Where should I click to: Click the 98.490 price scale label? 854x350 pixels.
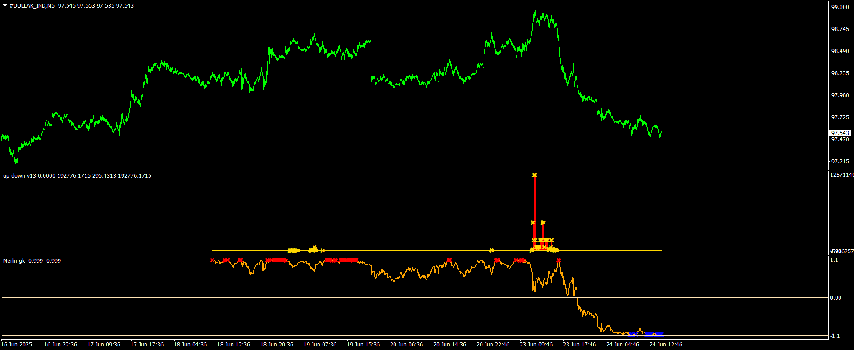840,51
